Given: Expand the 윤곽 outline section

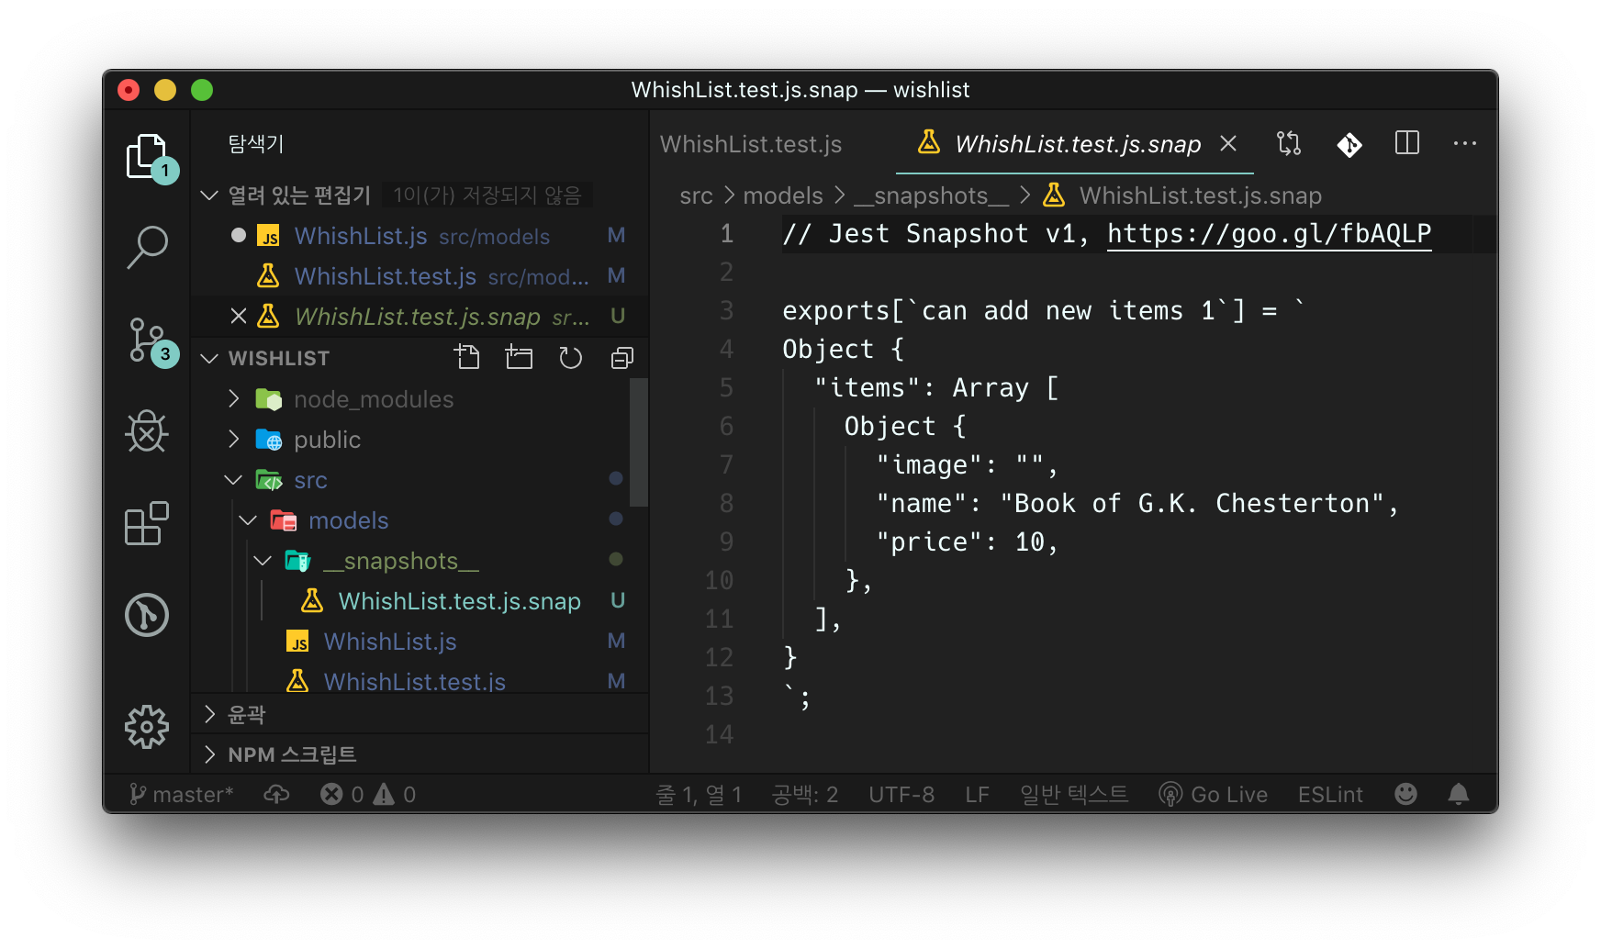Looking at the screenshot, I should (x=209, y=714).
